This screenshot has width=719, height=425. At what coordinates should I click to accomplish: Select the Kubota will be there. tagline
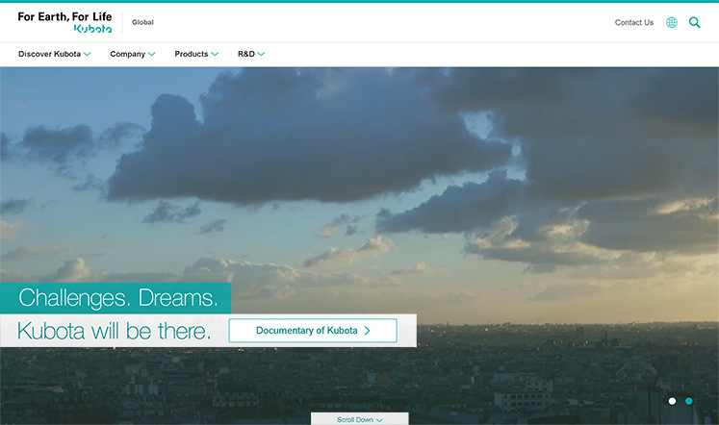[x=114, y=331]
